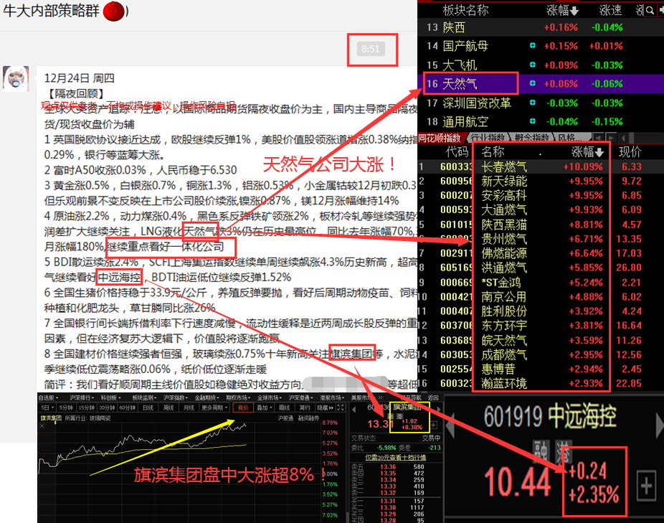This screenshot has height=523, width=664.
Task: Click the 返回 back button
Action: tap(433, 397)
